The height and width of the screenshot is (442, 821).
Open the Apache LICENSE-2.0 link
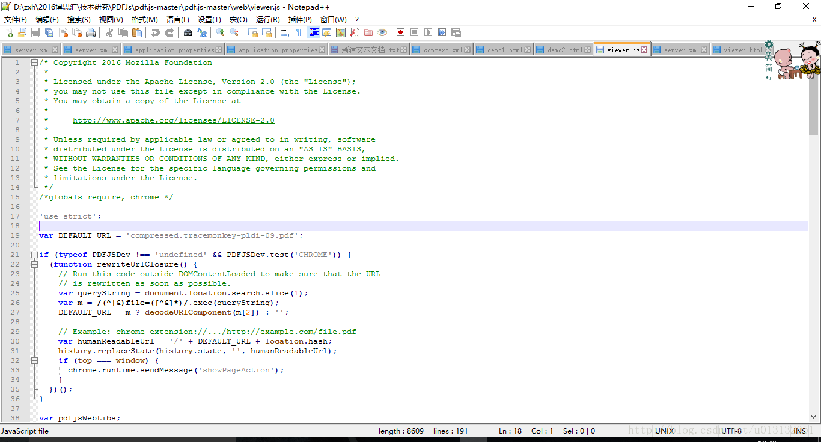[x=173, y=120]
